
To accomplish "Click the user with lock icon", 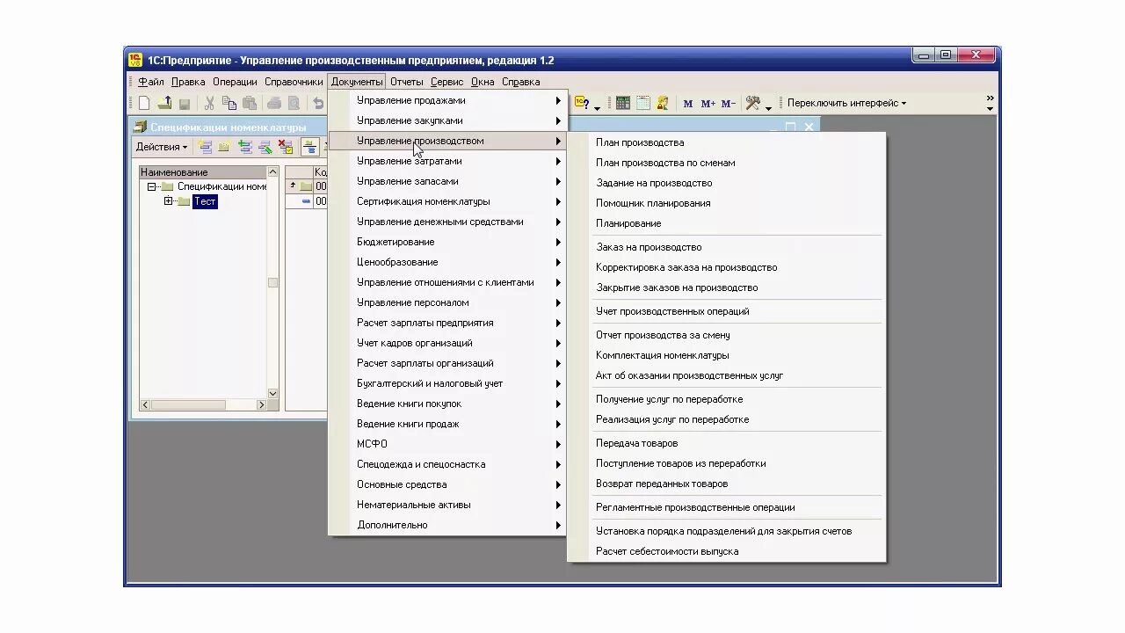I will click(663, 103).
